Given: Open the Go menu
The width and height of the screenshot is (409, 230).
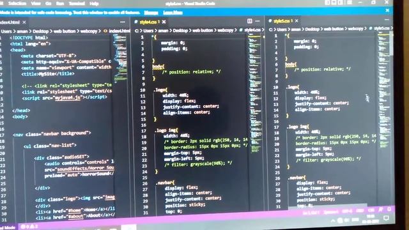Looking at the screenshot, I should point(49,3).
